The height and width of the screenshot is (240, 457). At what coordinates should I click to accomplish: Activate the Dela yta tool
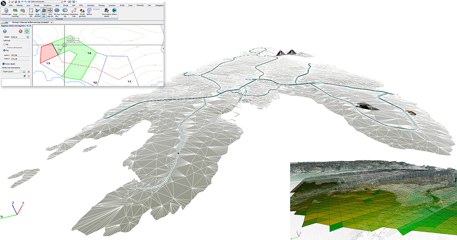click(44, 11)
